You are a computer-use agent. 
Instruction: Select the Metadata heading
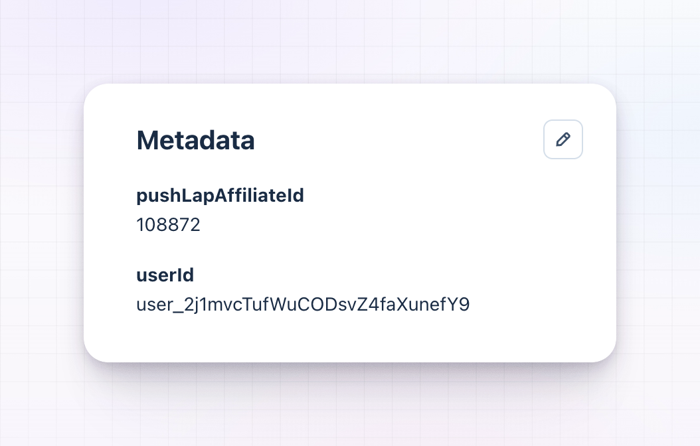coord(195,140)
